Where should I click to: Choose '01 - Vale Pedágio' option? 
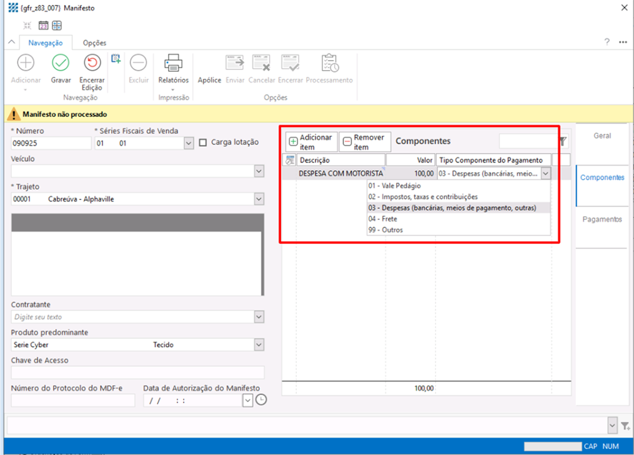point(394,186)
